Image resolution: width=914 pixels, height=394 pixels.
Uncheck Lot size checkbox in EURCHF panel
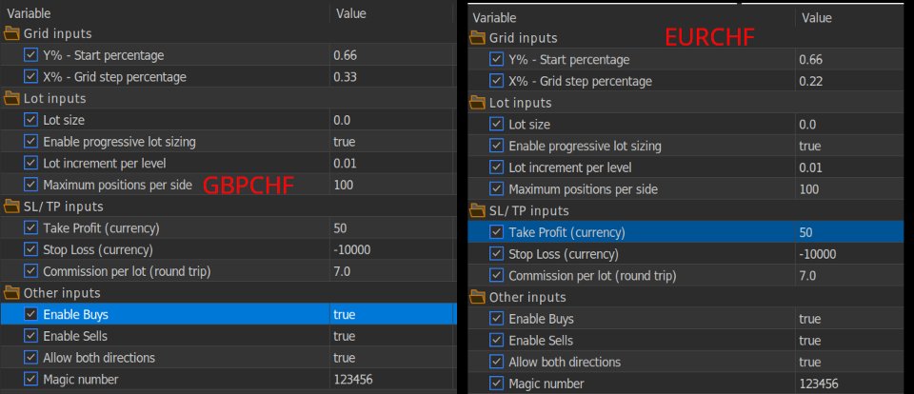(496, 124)
